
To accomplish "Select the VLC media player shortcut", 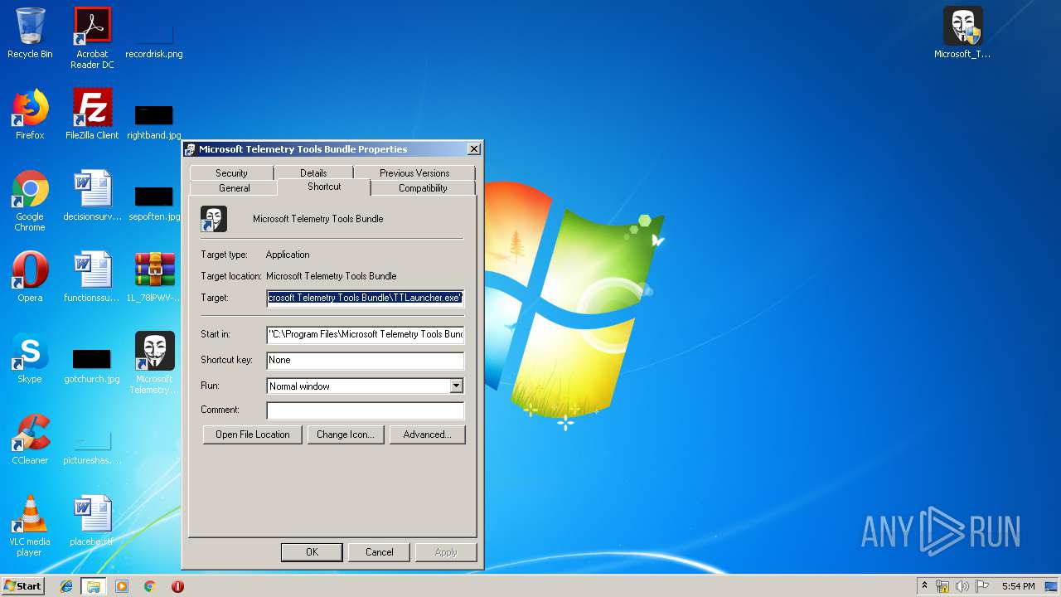I will click(30, 526).
